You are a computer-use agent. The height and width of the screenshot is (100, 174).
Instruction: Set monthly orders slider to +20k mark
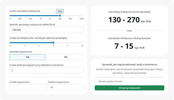pos(83,16)
